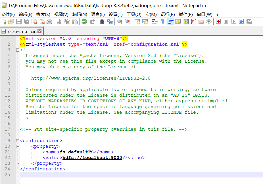Open Find with the binoculars icon

click(102, 22)
